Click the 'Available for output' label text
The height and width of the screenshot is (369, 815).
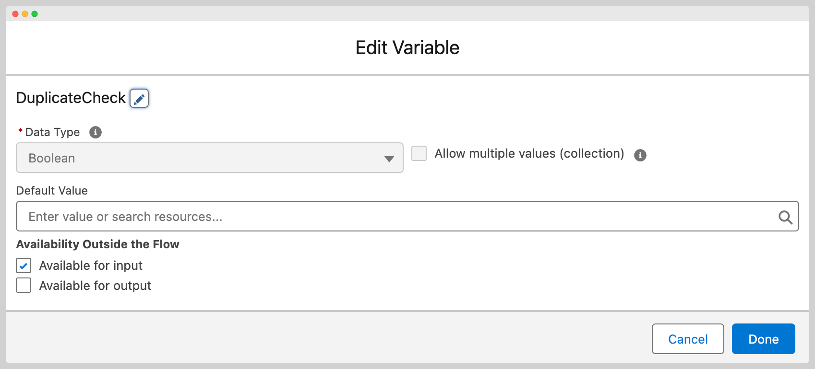[x=95, y=286]
